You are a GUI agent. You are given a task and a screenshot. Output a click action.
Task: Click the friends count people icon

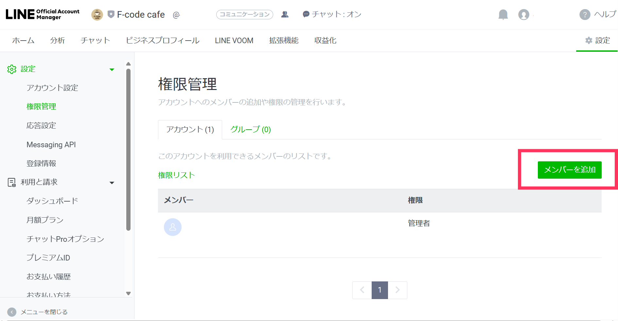(285, 14)
